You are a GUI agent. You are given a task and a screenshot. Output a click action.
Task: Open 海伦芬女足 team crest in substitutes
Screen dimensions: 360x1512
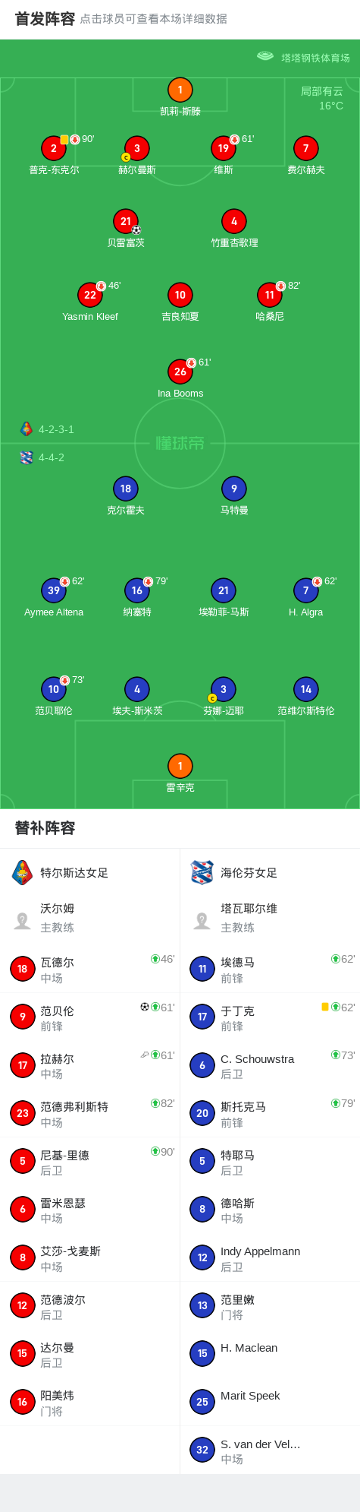click(x=202, y=872)
